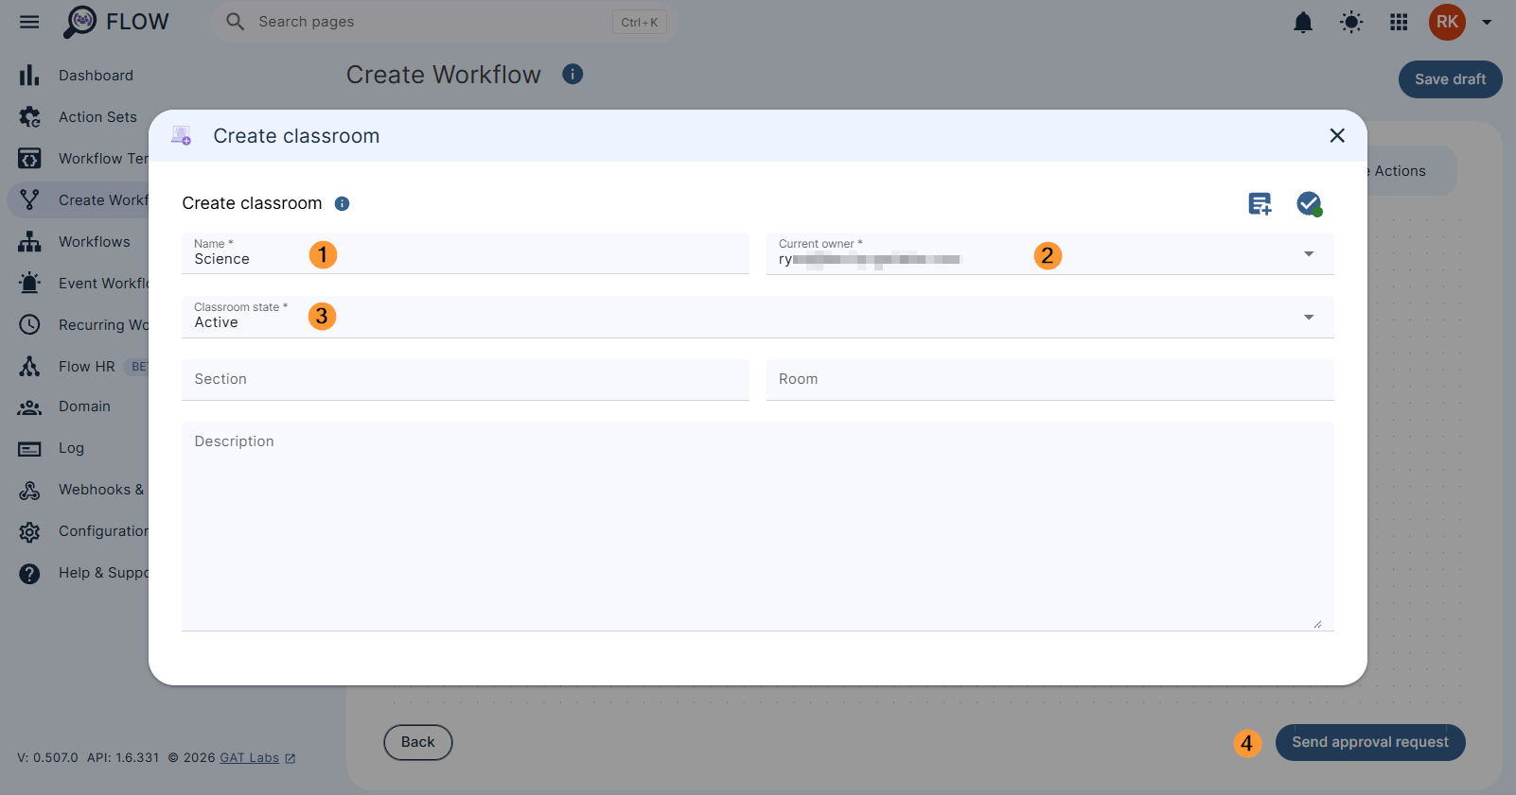1516x795 pixels.
Task: Open the hamburger navigation menu
Action: (29, 22)
